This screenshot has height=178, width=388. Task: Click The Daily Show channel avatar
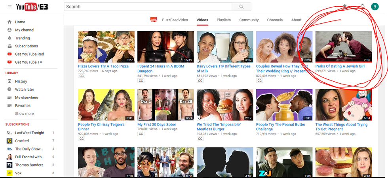(x=10, y=149)
